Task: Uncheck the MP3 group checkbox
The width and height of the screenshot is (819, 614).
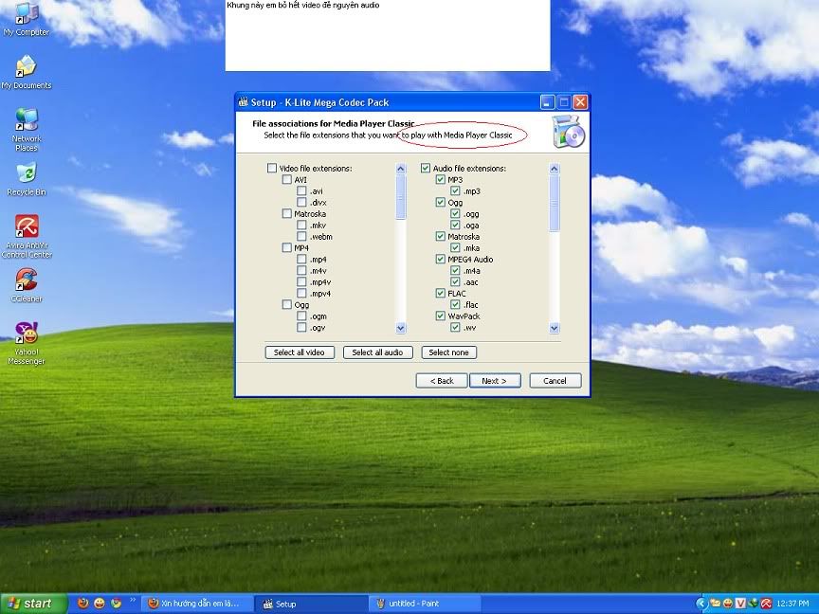Action: [441, 180]
